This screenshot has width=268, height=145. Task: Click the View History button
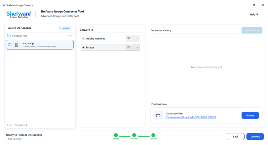point(252,30)
